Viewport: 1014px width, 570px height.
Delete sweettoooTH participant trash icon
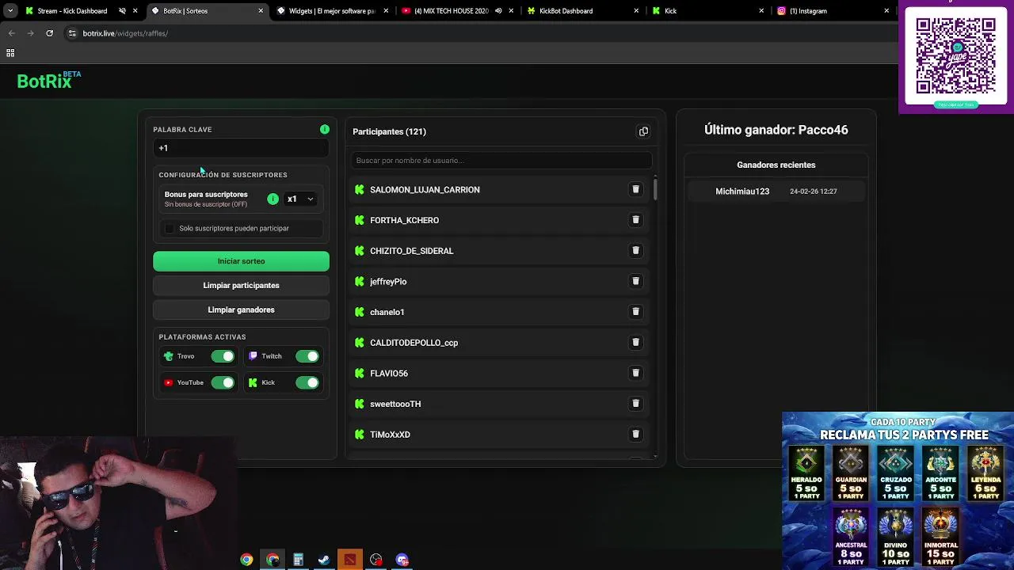click(635, 404)
